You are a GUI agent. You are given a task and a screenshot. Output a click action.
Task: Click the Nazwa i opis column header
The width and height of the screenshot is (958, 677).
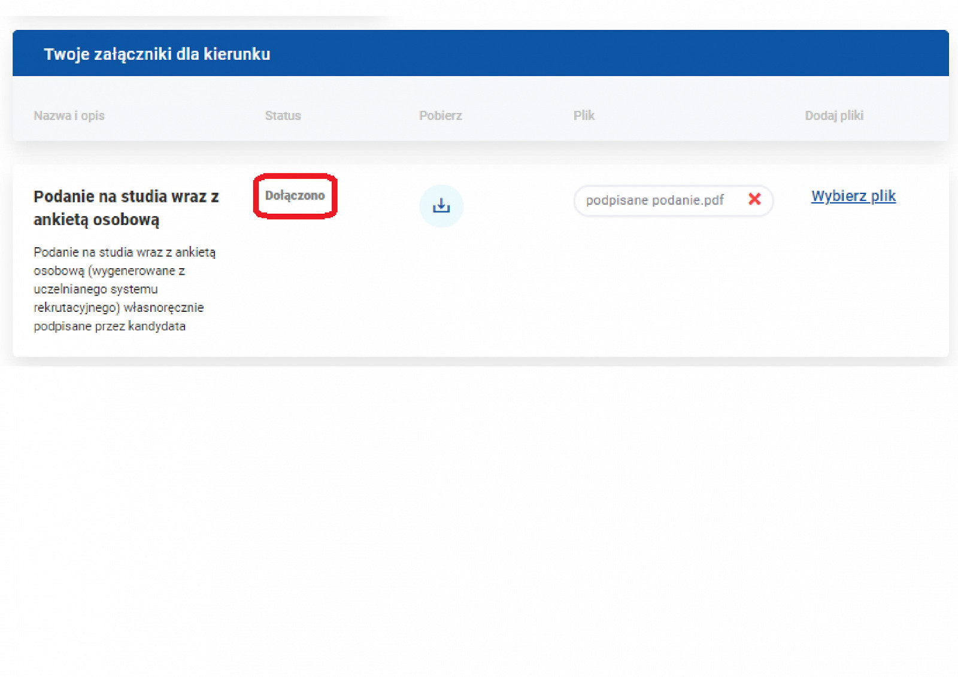(x=69, y=116)
